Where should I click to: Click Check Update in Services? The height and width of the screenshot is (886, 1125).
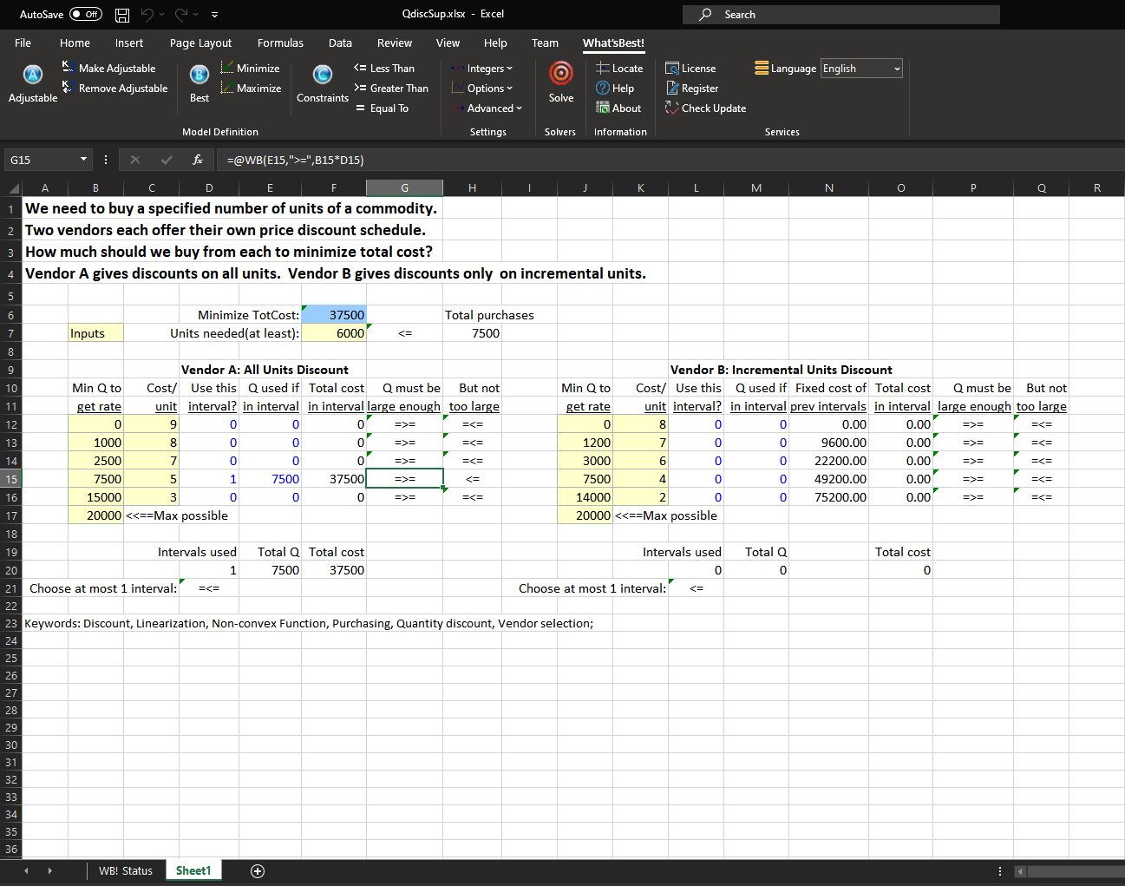click(705, 108)
